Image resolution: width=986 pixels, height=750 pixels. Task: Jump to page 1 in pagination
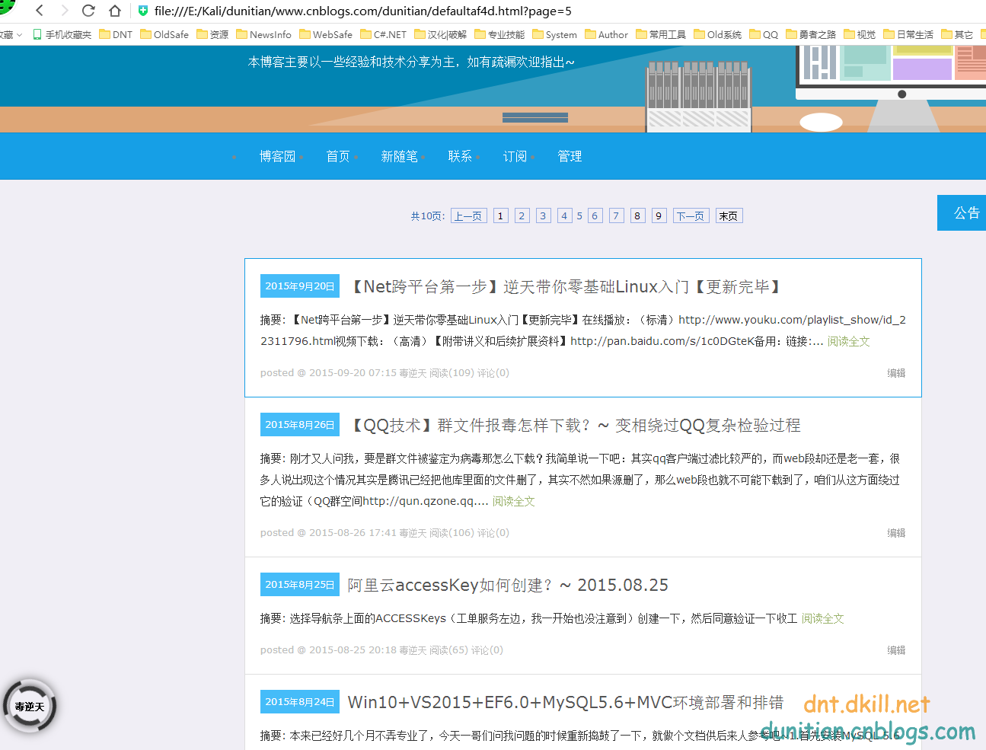coord(500,215)
